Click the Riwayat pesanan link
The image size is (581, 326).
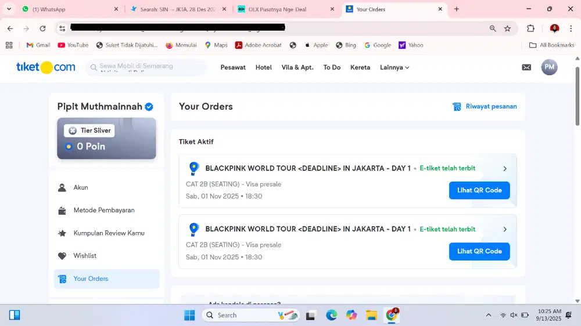(485, 107)
